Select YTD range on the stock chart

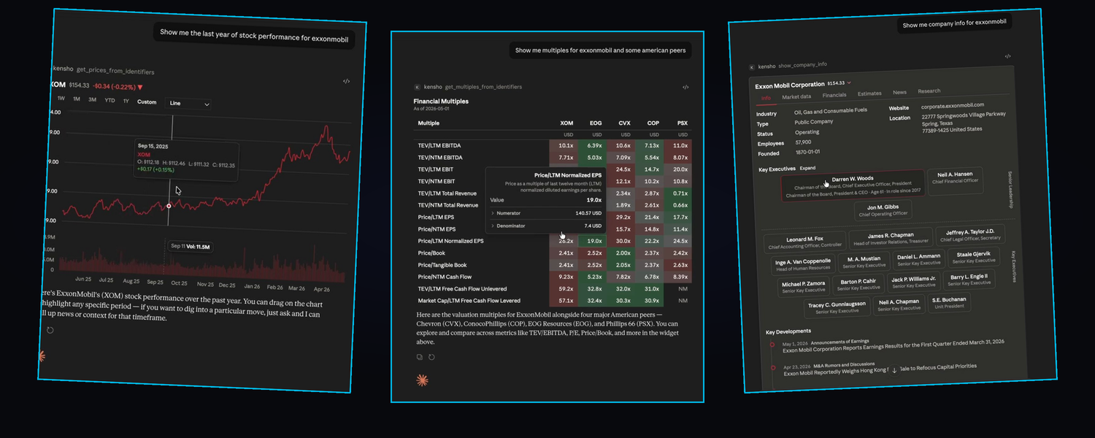(x=109, y=101)
